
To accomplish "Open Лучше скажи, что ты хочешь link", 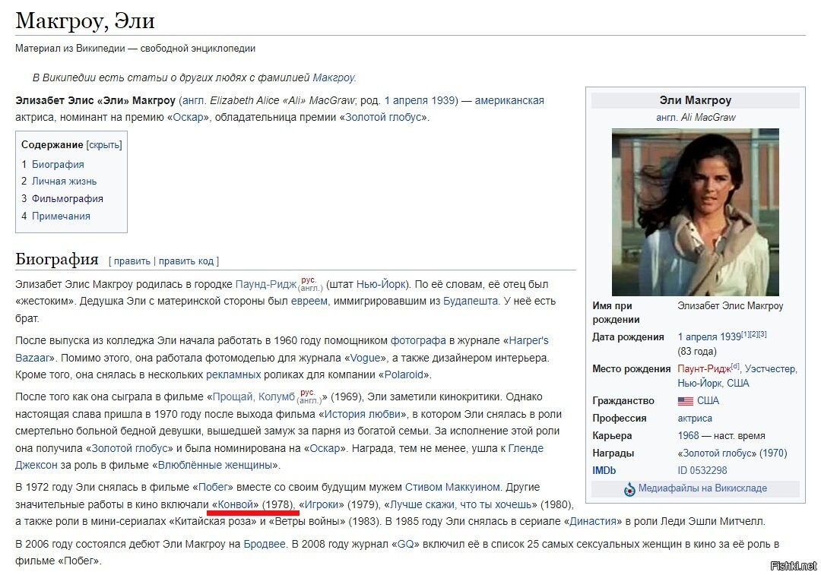I will click(x=461, y=505).
